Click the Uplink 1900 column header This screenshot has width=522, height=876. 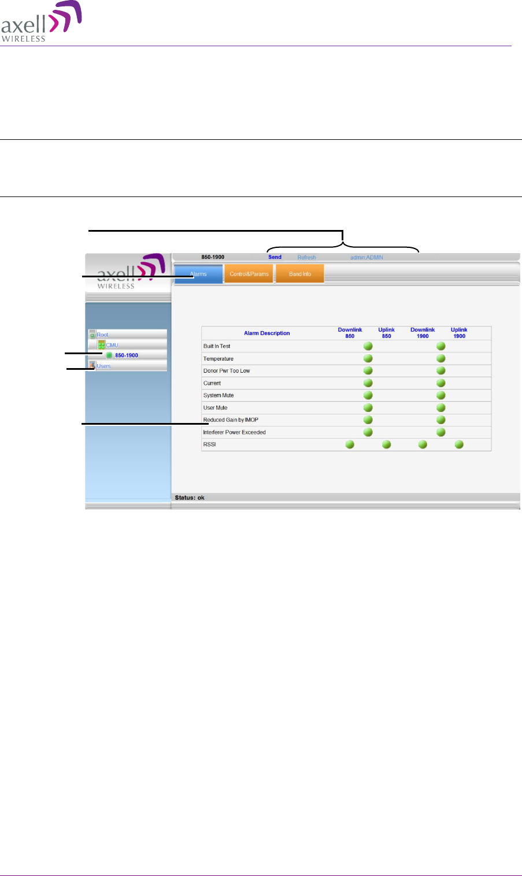pyautogui.click(x=459, y=333)
